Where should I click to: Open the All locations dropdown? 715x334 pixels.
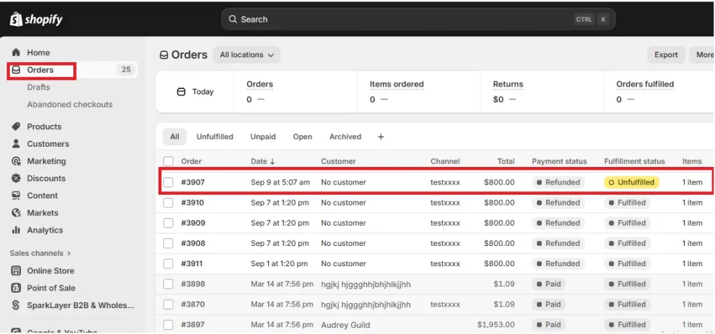pos(246,55)
